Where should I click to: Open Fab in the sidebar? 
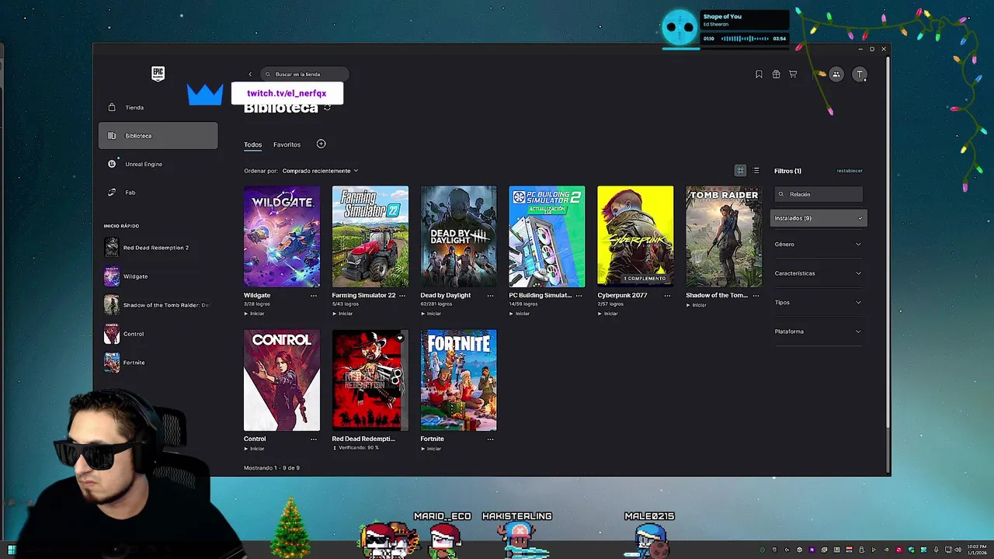158,193
